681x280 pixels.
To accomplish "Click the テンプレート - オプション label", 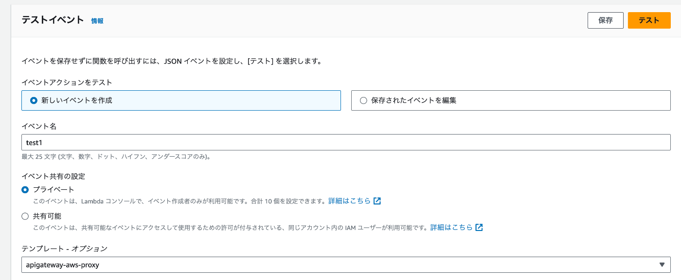I will pos(64,248).
